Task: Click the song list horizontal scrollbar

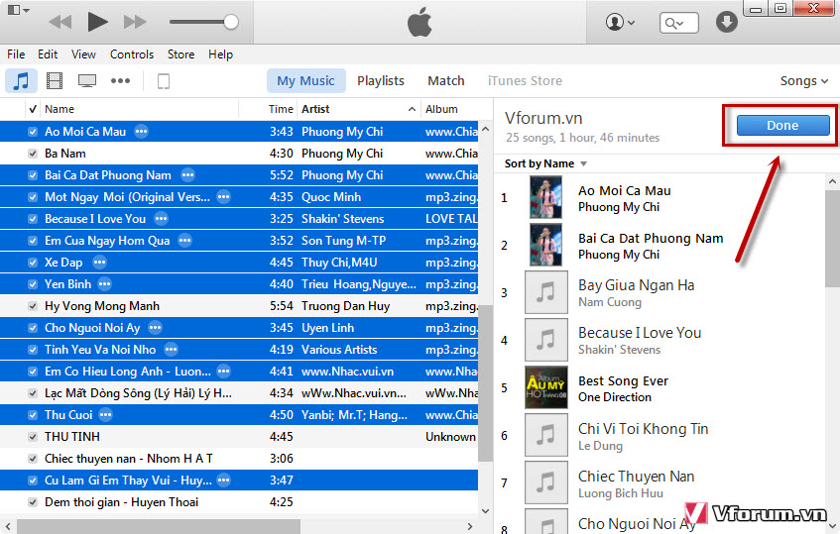Action: 158,526
